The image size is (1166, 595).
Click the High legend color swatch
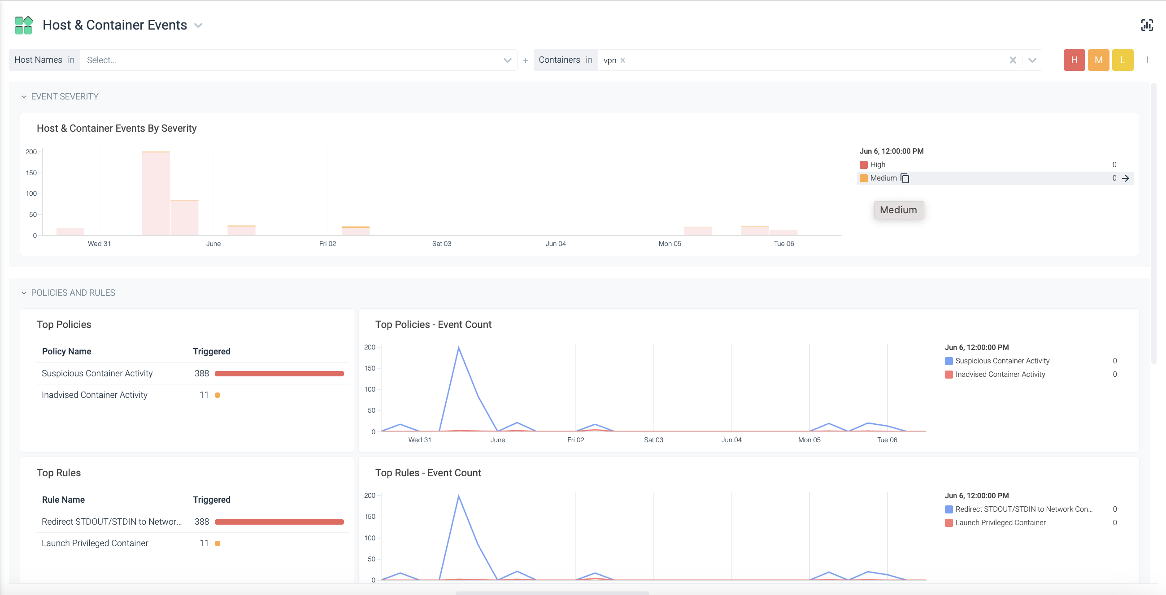click(863, 164)
